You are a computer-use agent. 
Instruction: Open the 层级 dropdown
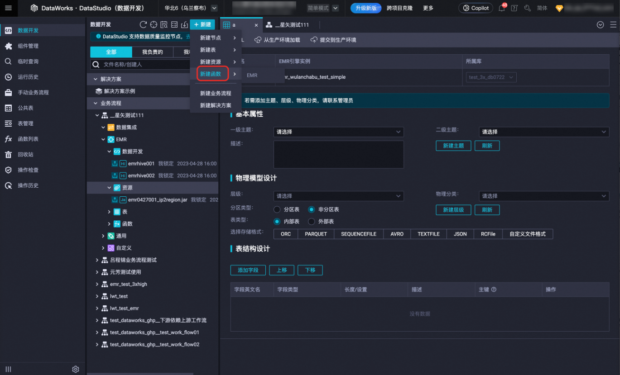click(338, 196)
